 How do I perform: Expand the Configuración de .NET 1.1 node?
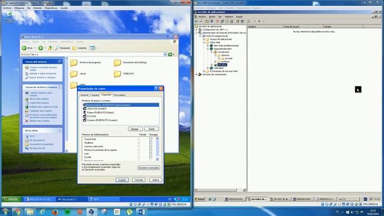[196, 29]
